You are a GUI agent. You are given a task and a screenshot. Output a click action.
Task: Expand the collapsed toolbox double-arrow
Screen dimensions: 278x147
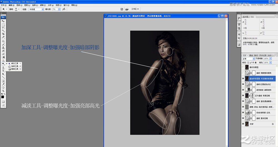pos(1,13)
